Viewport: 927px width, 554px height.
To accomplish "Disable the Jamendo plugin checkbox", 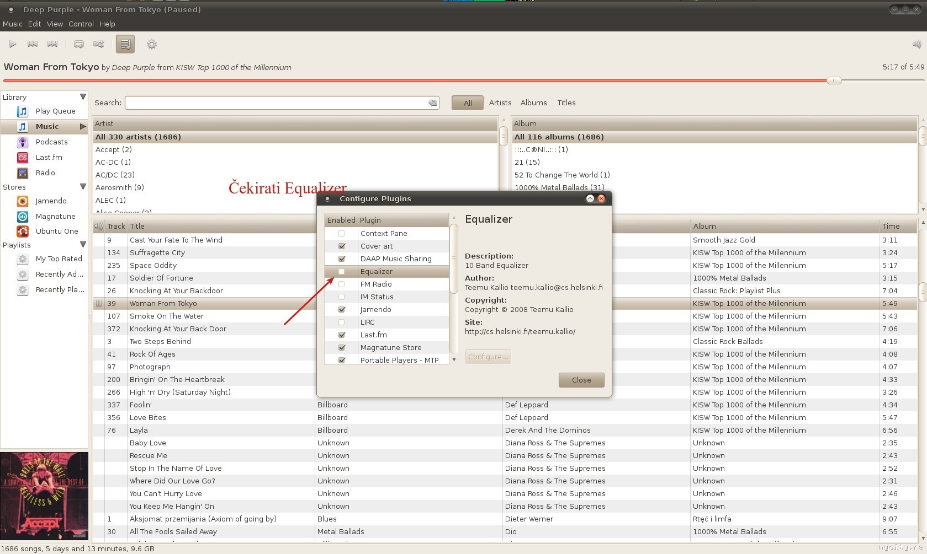I will pyautogui.click(x=342, y=309).
